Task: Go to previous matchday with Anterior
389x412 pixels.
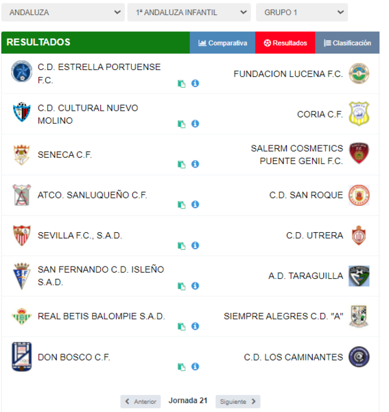Action: pyautogui.click(x=141, y=402)
